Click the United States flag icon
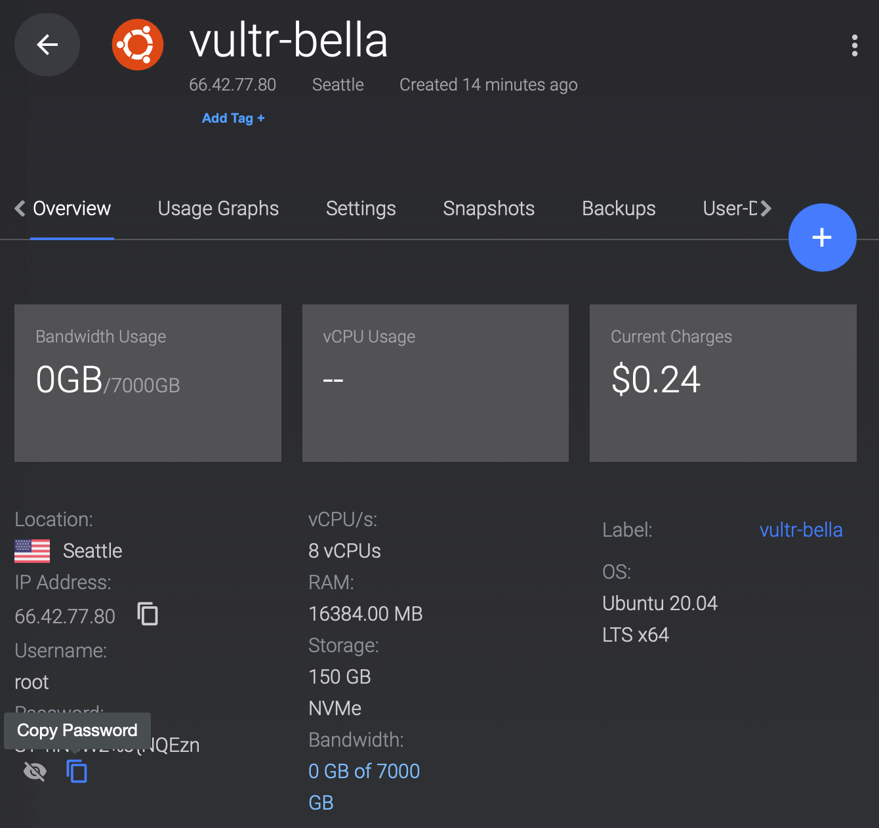 [x=32, y=550]
